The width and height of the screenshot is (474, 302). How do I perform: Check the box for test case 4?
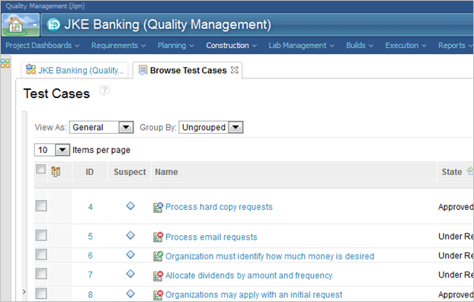click(x=41, y=206)
